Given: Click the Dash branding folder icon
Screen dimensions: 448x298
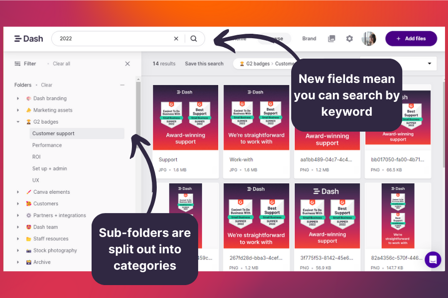Looking at the screenshot, I should click(x=28, y=98).
